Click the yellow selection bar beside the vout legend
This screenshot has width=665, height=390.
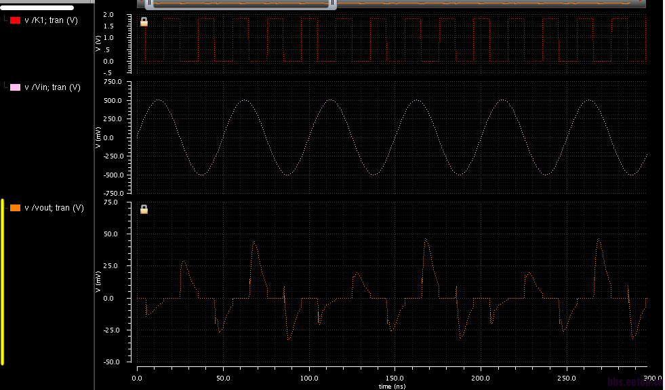click(x=3, y=282)
